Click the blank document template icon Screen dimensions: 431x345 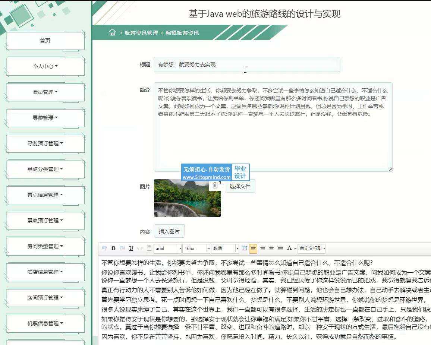(149, 248)
